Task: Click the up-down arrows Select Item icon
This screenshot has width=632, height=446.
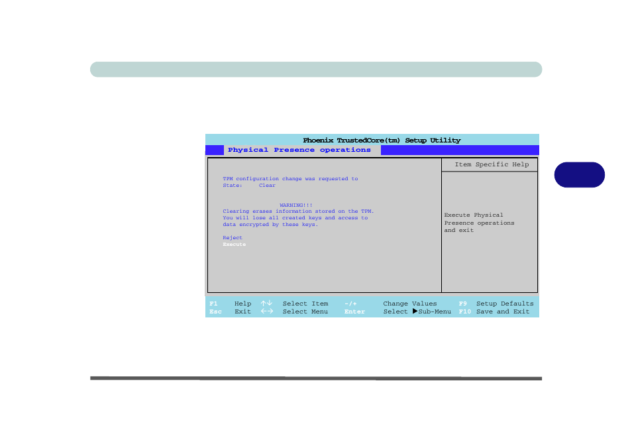Action: click(266, 304)
